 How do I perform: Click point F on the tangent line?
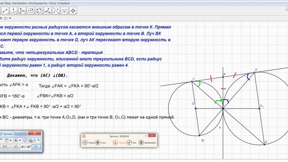click(223, 77)
